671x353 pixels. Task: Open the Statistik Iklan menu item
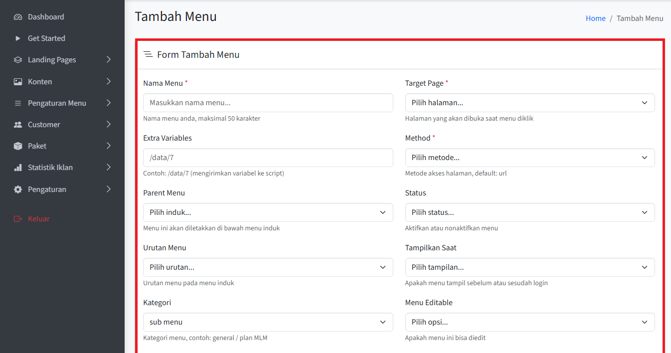50,168
